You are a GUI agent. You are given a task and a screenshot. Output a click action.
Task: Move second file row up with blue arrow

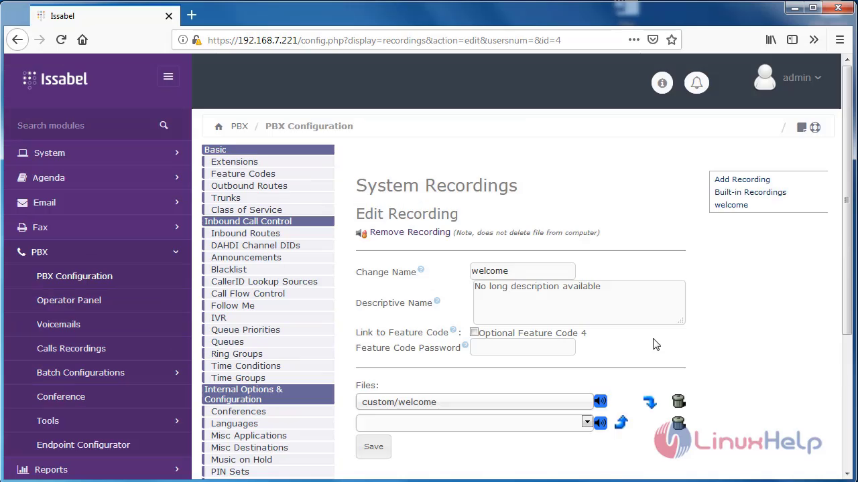[621, 422]
